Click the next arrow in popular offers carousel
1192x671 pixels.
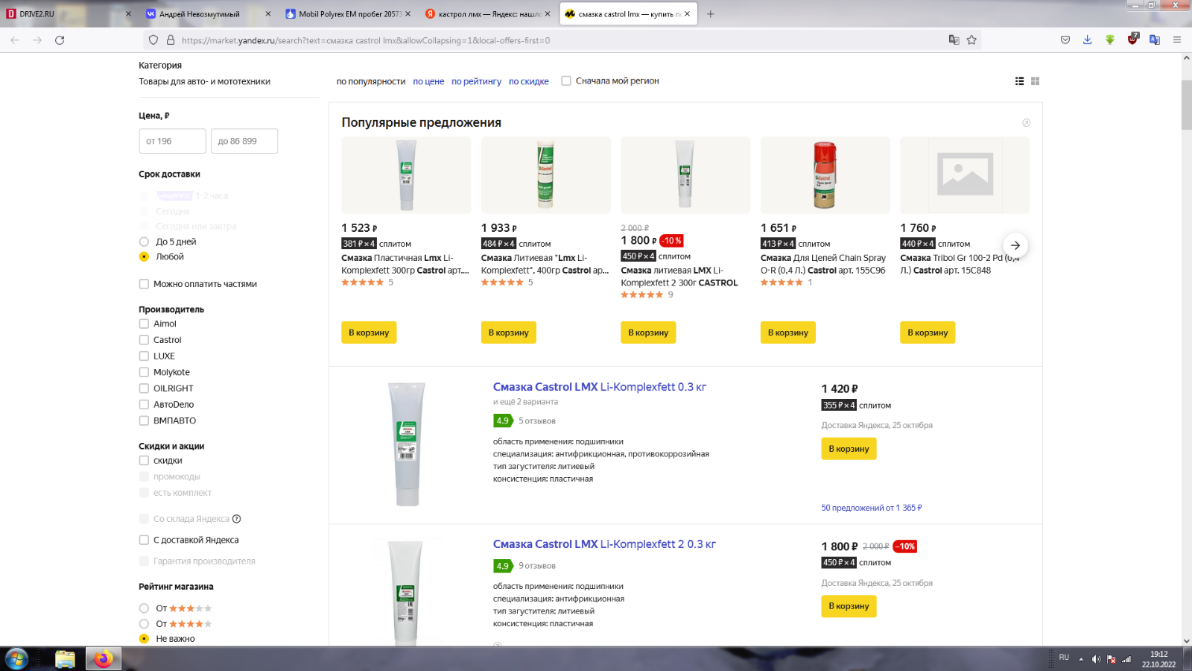(1015, 245)
